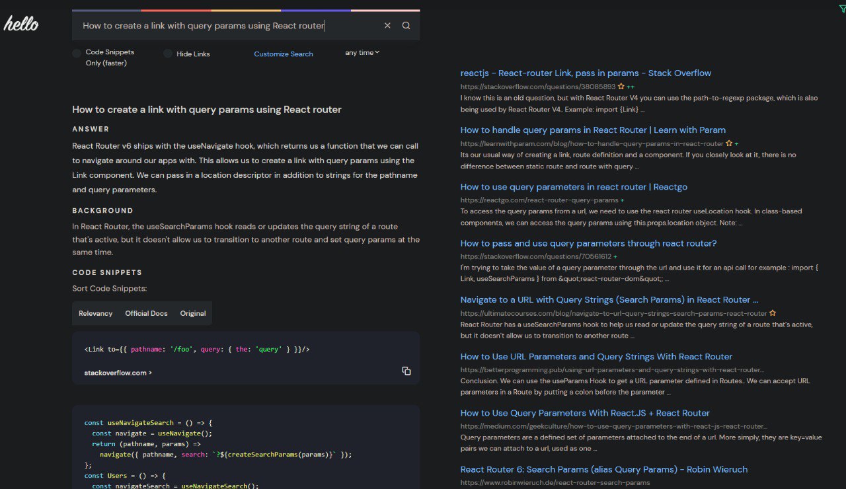Star the learnwithparam.com result
Screen dimensions: 846x489
[x=729, y=143]
